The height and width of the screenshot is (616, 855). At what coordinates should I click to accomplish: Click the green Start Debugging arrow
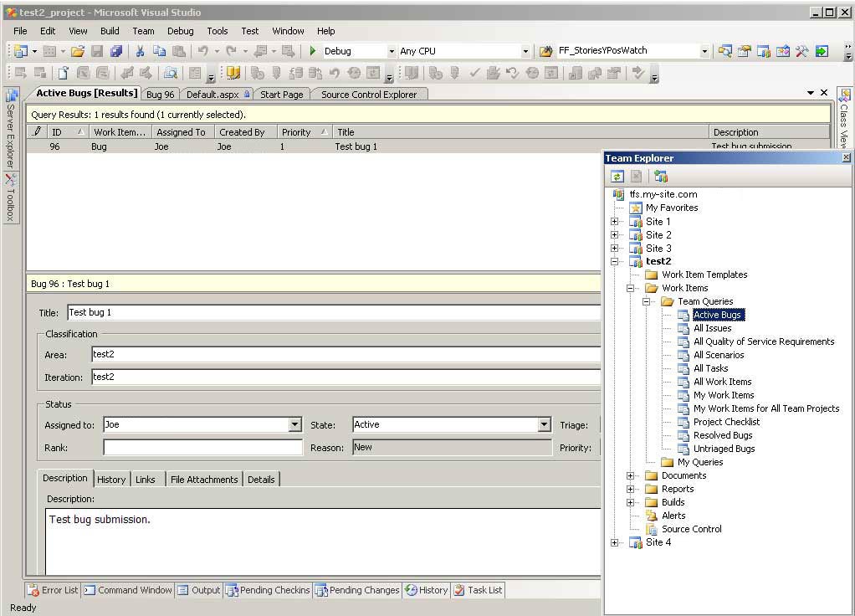click(x=312, y=51)
